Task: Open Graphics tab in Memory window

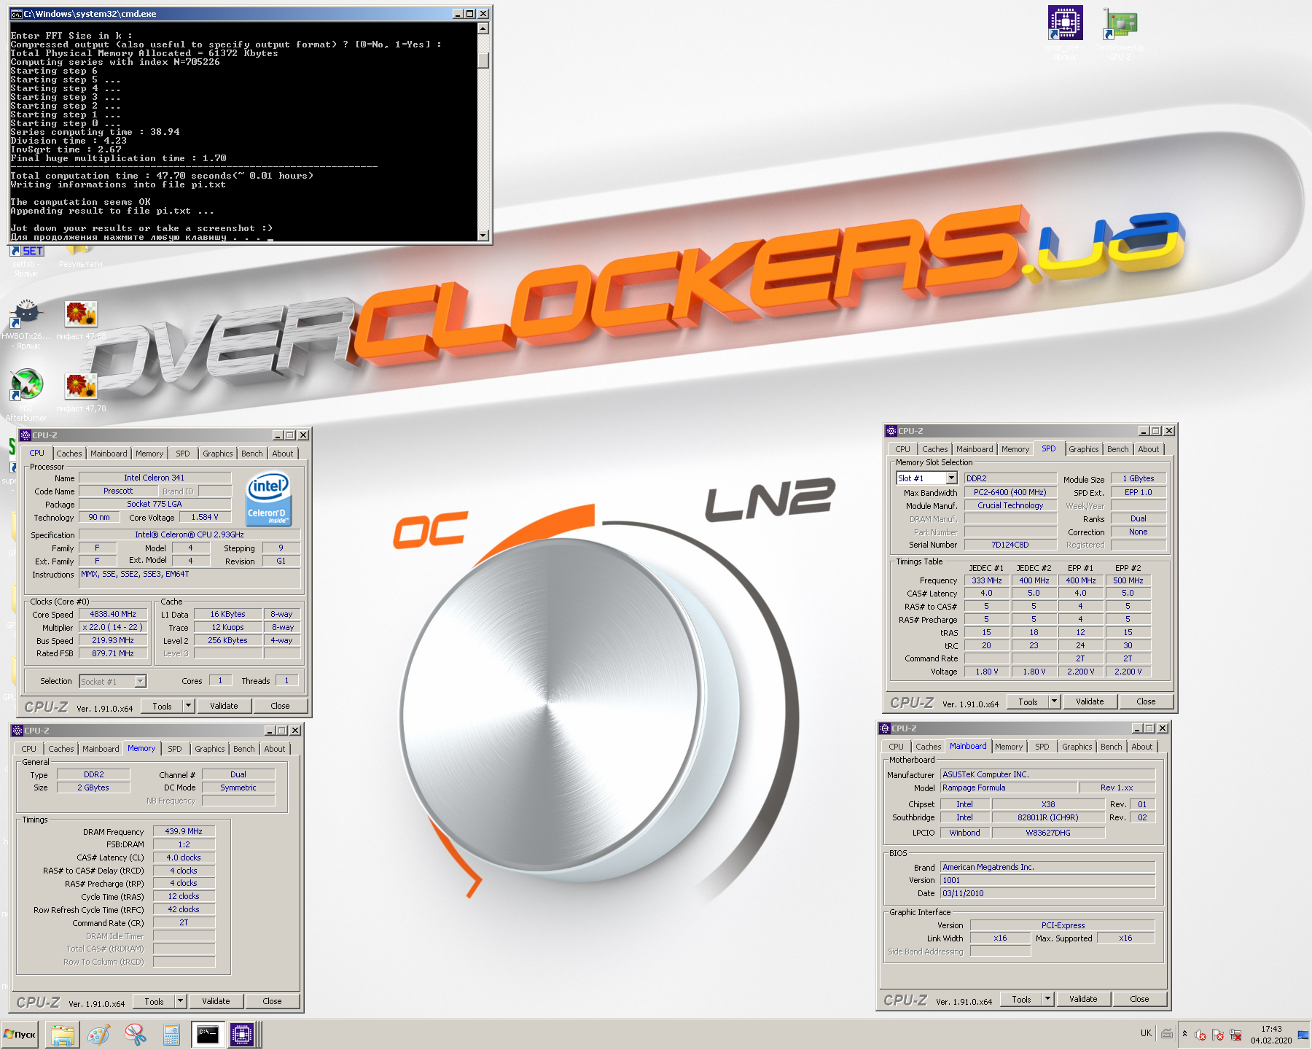Action: [x=210, y=749]
